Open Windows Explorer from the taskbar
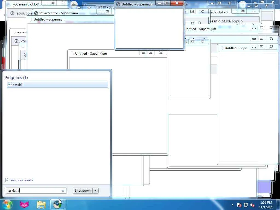Screen dimensions: 280x210 pyautogui.click(x=41, y=205)
